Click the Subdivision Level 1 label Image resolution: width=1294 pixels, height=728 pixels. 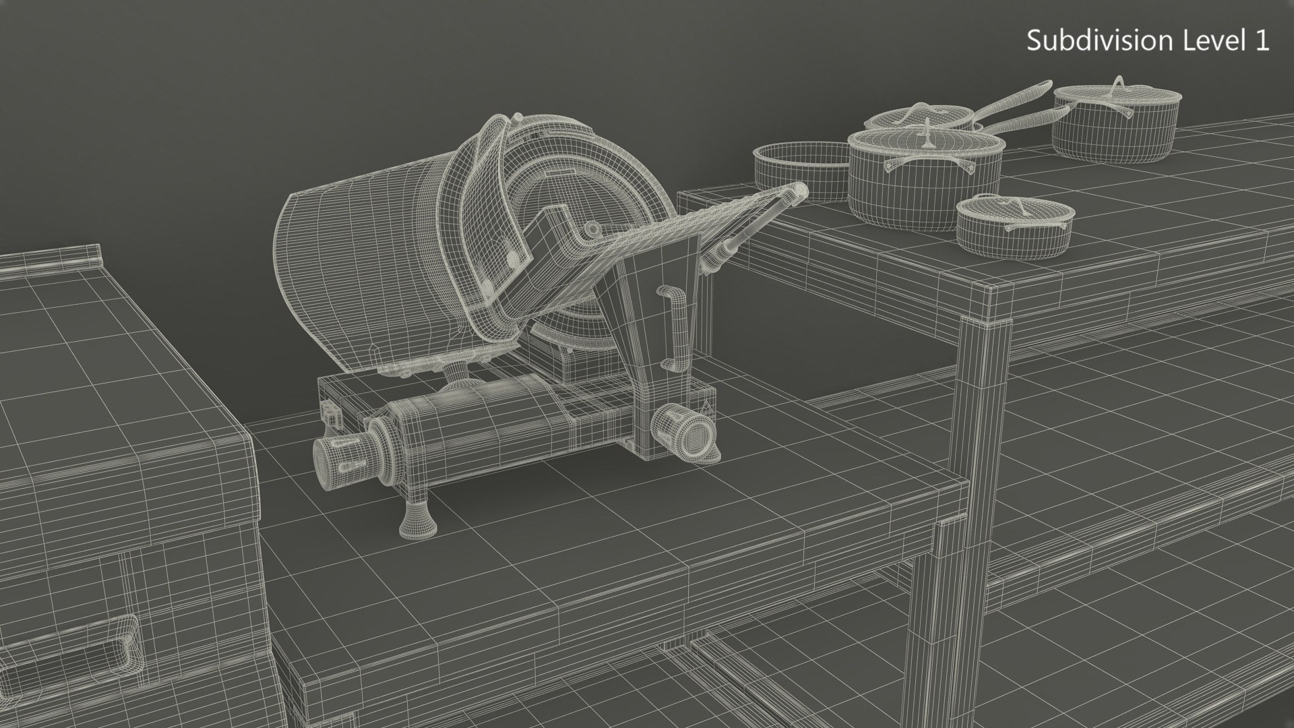pos(1148,40)
